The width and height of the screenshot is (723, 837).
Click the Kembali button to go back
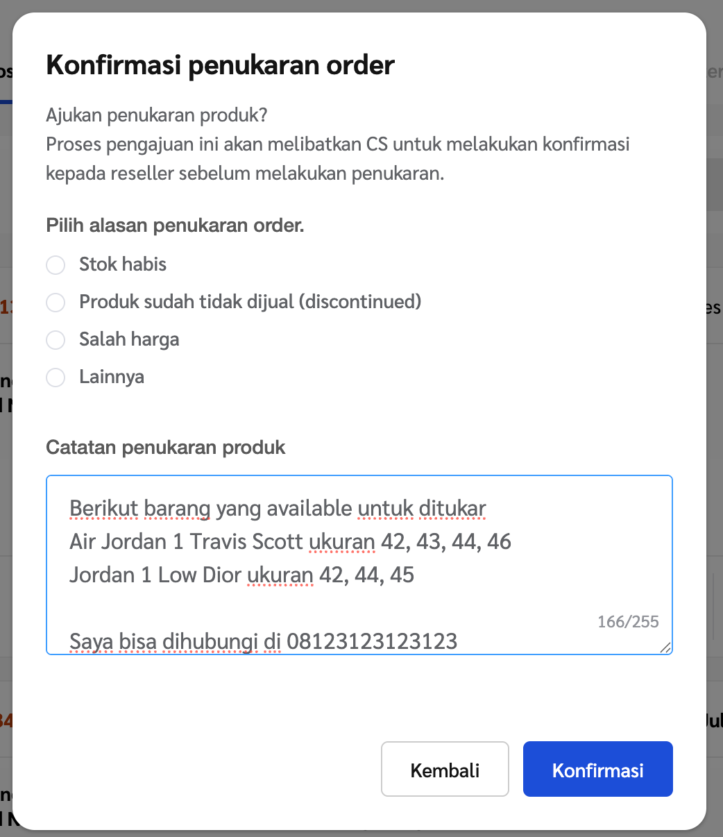coord(445,770)
